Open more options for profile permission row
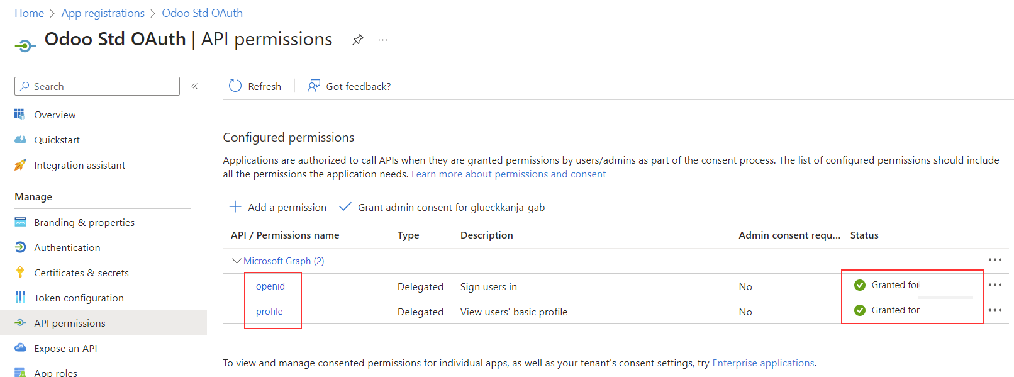This screenshot has height=377, width=1014. [994, 310]
